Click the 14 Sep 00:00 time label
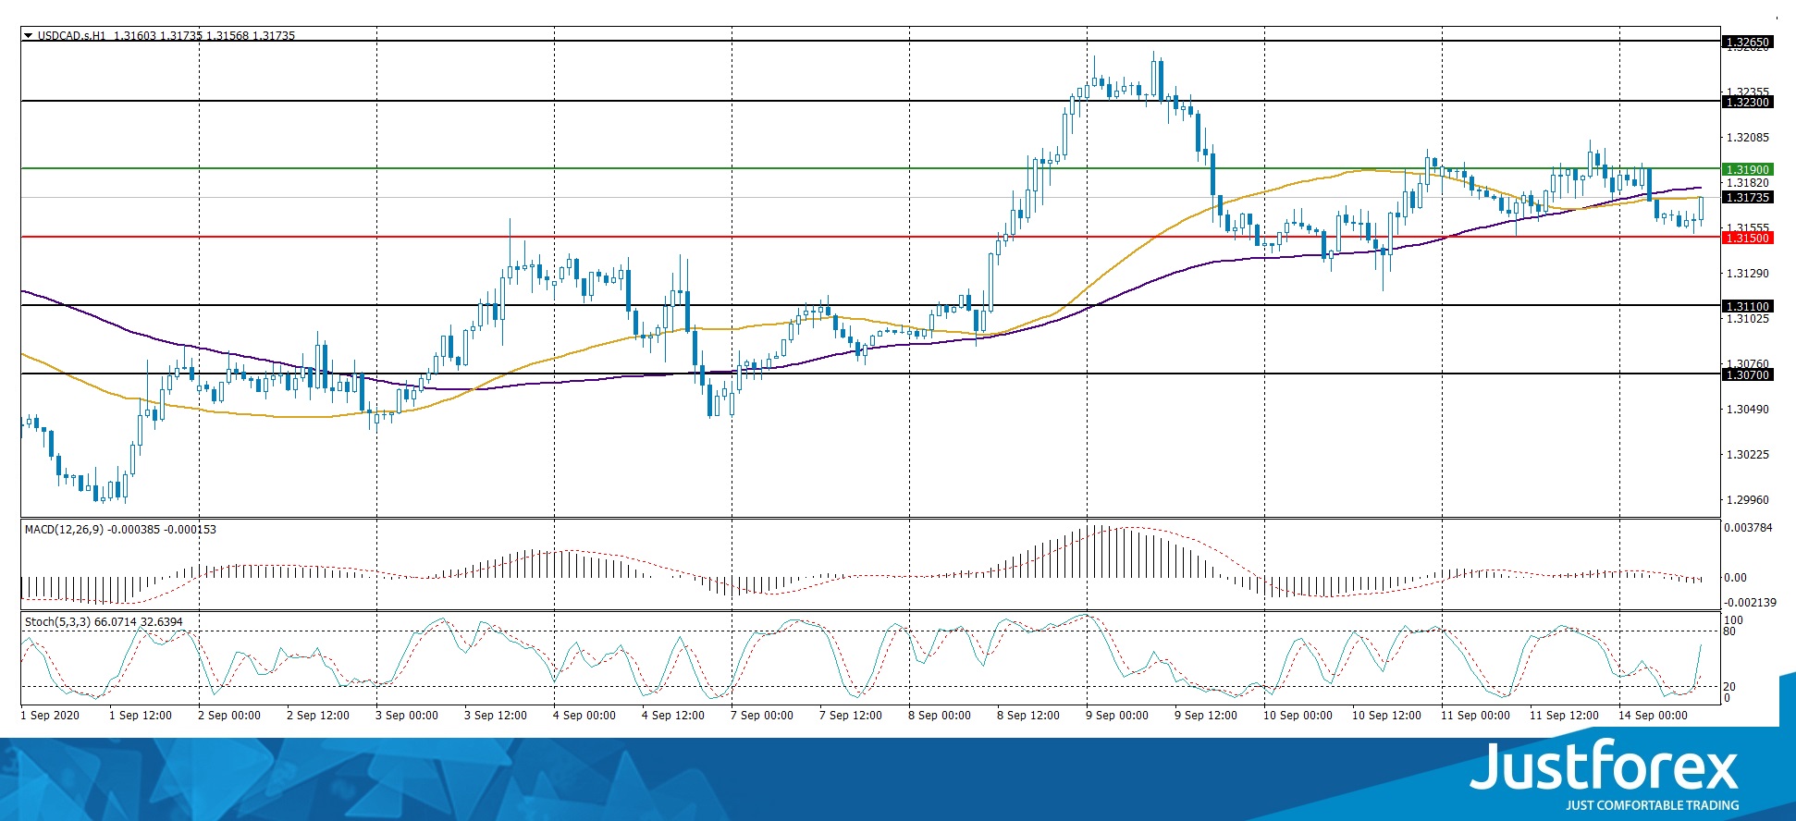This screenshot has width=1796, height=821. click(1654, 716)
